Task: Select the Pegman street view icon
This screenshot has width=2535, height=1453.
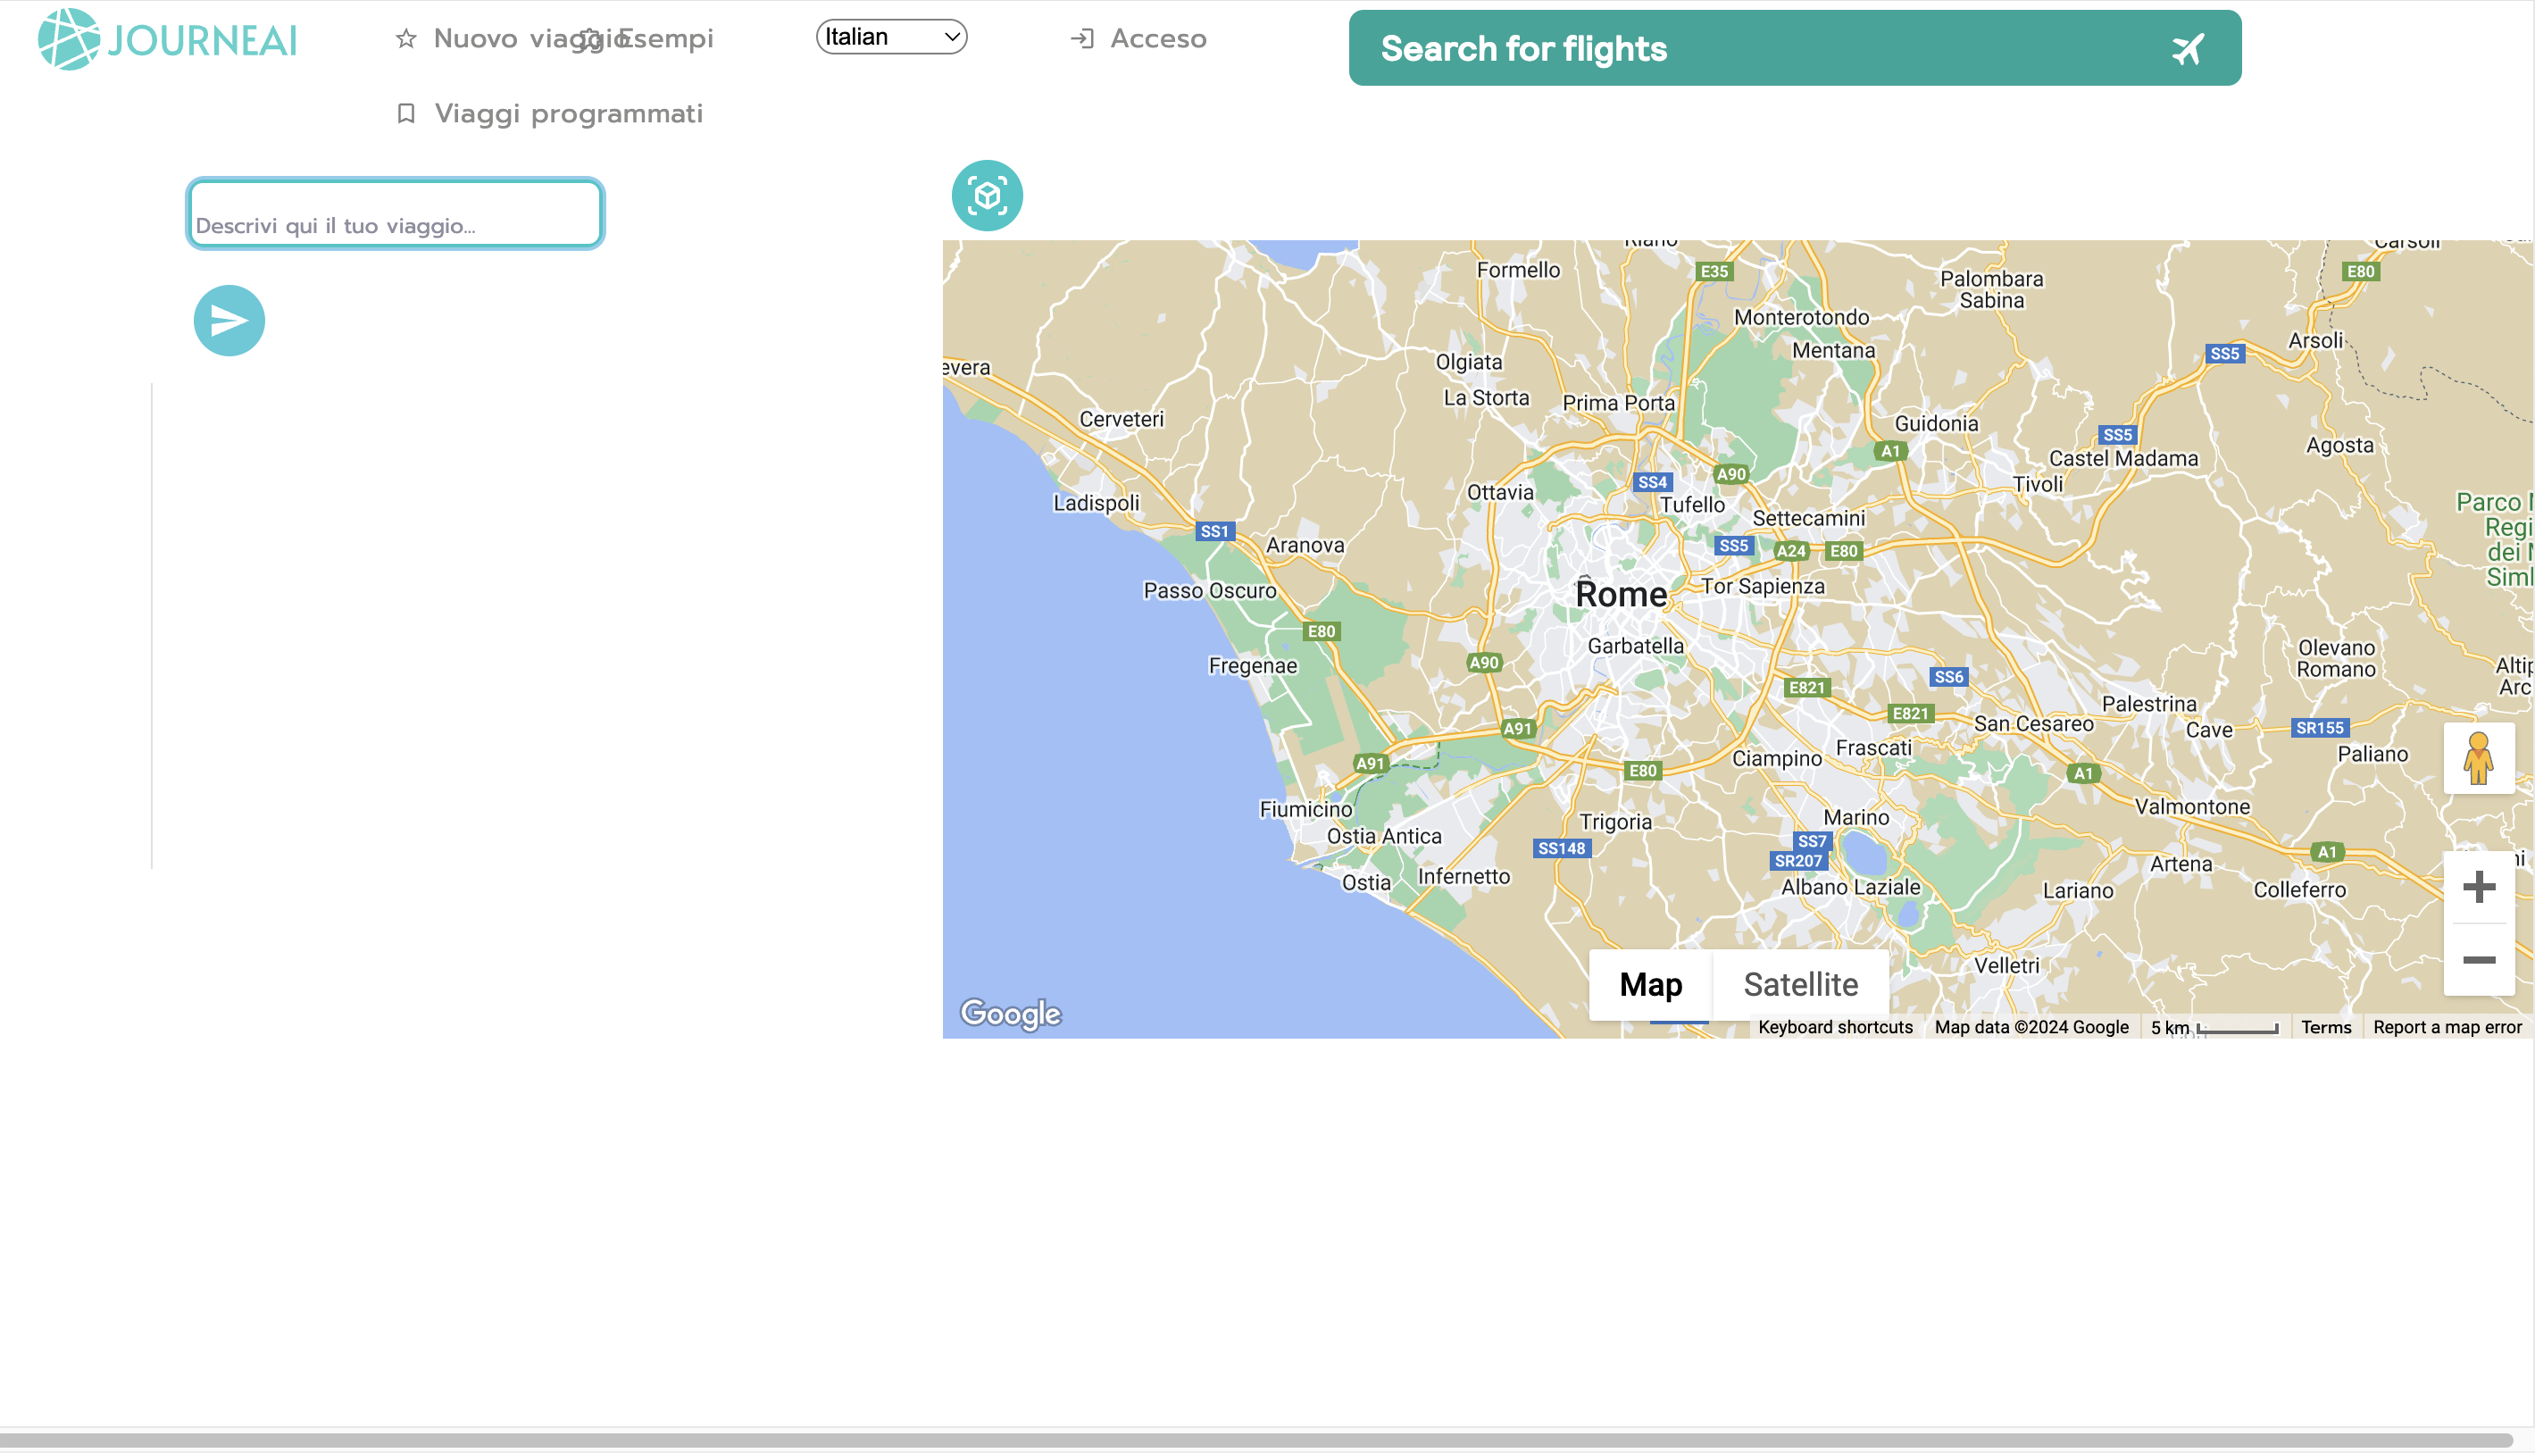Action: click(2481, 758)
